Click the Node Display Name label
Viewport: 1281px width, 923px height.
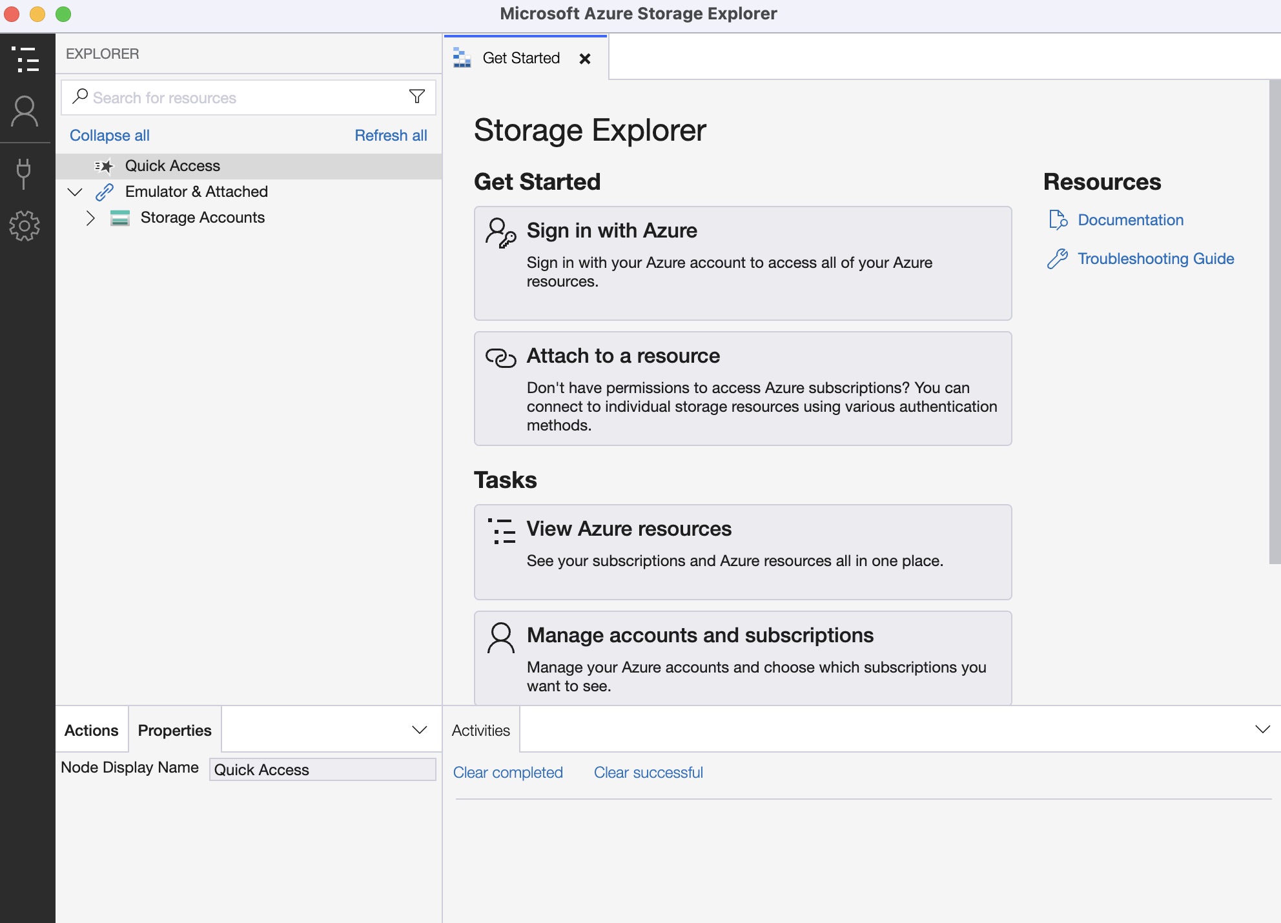click(130, 767)
